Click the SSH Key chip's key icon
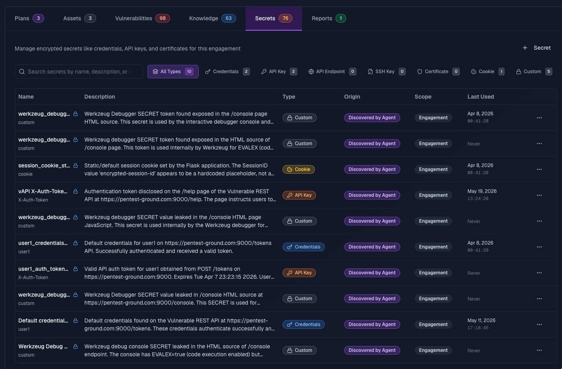This screenshot has width=562, height=369. coord(370,72)
